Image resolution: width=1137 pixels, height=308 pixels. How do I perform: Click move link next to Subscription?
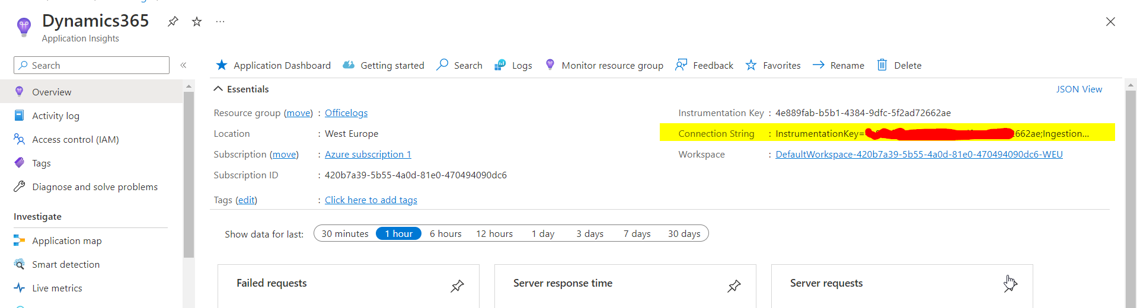coord(284,154)
